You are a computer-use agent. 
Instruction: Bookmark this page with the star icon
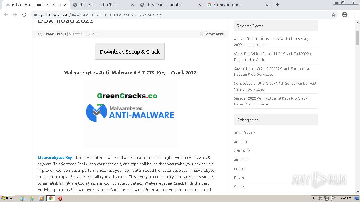click(334, 15)
